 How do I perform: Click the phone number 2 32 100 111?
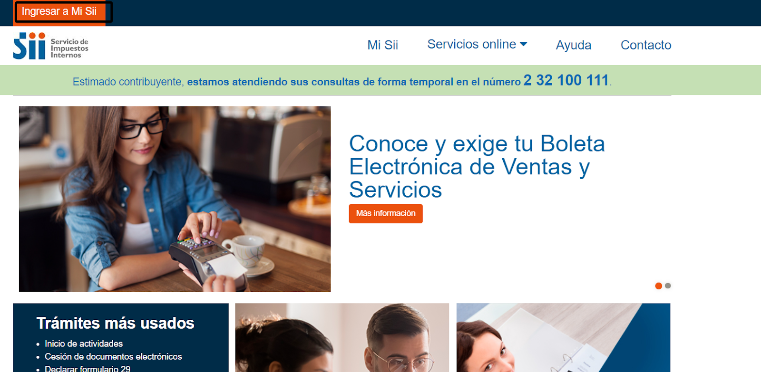(566, 80)
